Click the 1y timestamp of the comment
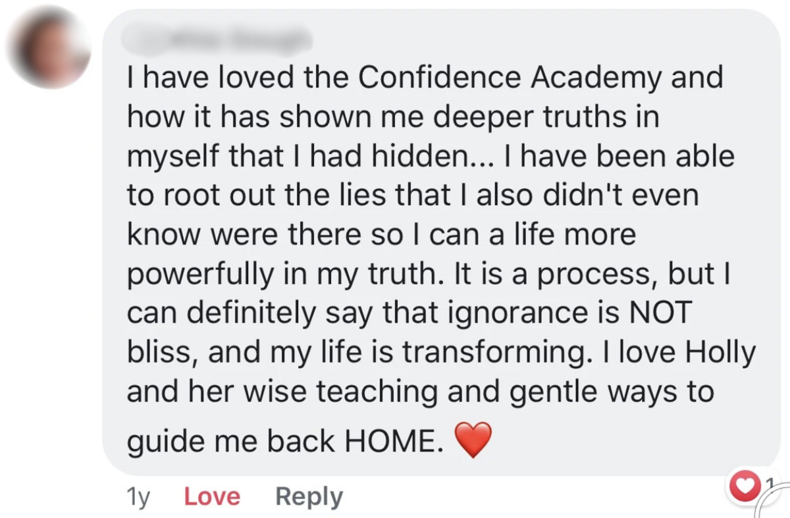Screen dimensions: 790x518 coord(138,497)
